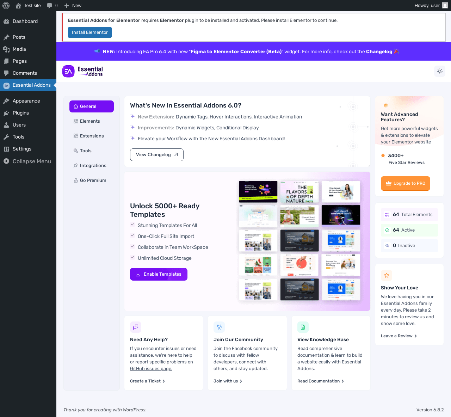Screen dimensions: 451x417
Task: Open Plugins menu item
Action: point(28,113)
